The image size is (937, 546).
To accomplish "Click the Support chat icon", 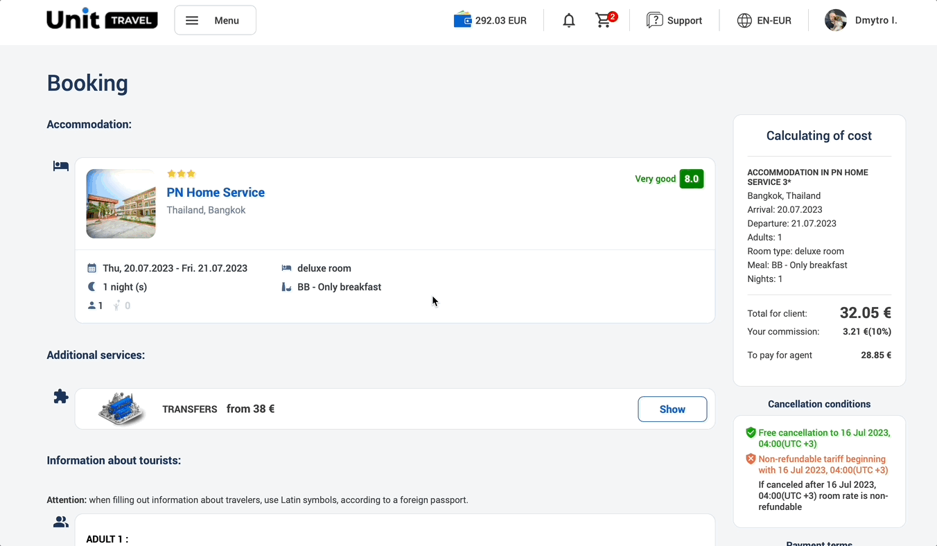I will 654,21.
